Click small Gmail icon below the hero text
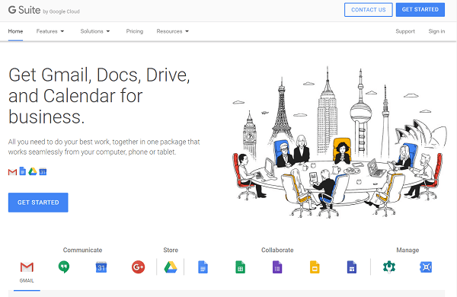 [12, 172]
